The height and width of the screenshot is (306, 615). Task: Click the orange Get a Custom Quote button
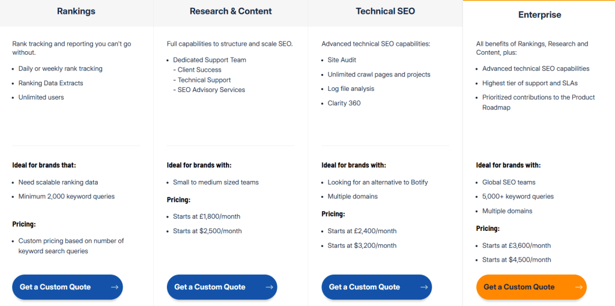pos(531,287)
